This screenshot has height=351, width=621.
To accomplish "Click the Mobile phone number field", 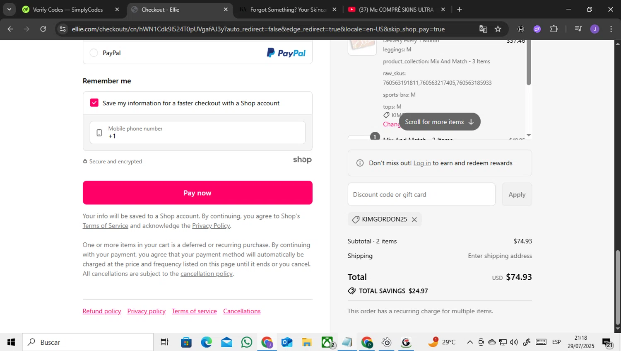I will 197,133.
